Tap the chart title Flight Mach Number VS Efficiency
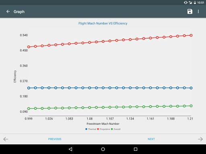Screen dimensions: 206x154 tap(103, 23)
